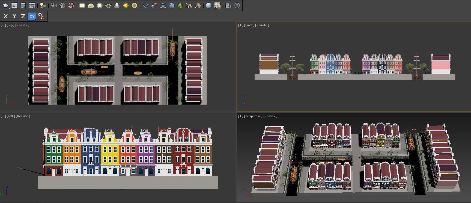The height and width of the screenshot is (203, 471).
Task: Open the [+] menu of Perspective viewport
Action: (x=240, y=116)
